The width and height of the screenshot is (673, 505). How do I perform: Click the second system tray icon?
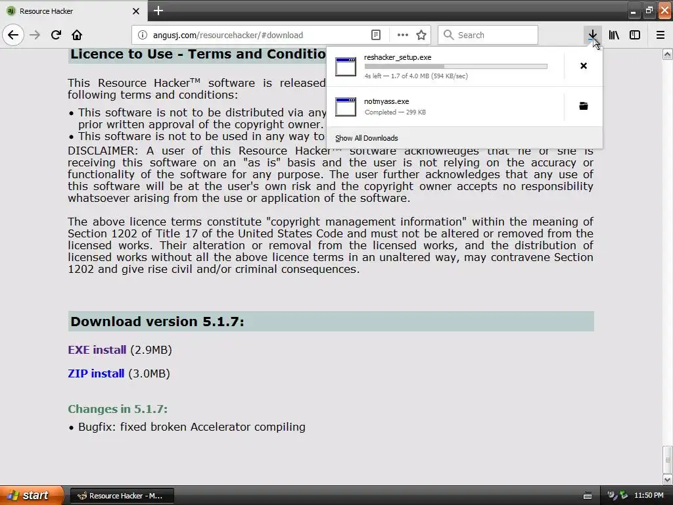624,495
